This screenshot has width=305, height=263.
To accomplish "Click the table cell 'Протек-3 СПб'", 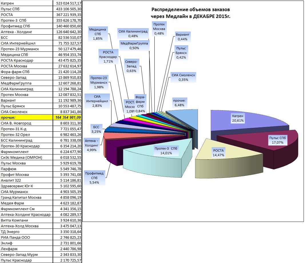I will point(27,20).
